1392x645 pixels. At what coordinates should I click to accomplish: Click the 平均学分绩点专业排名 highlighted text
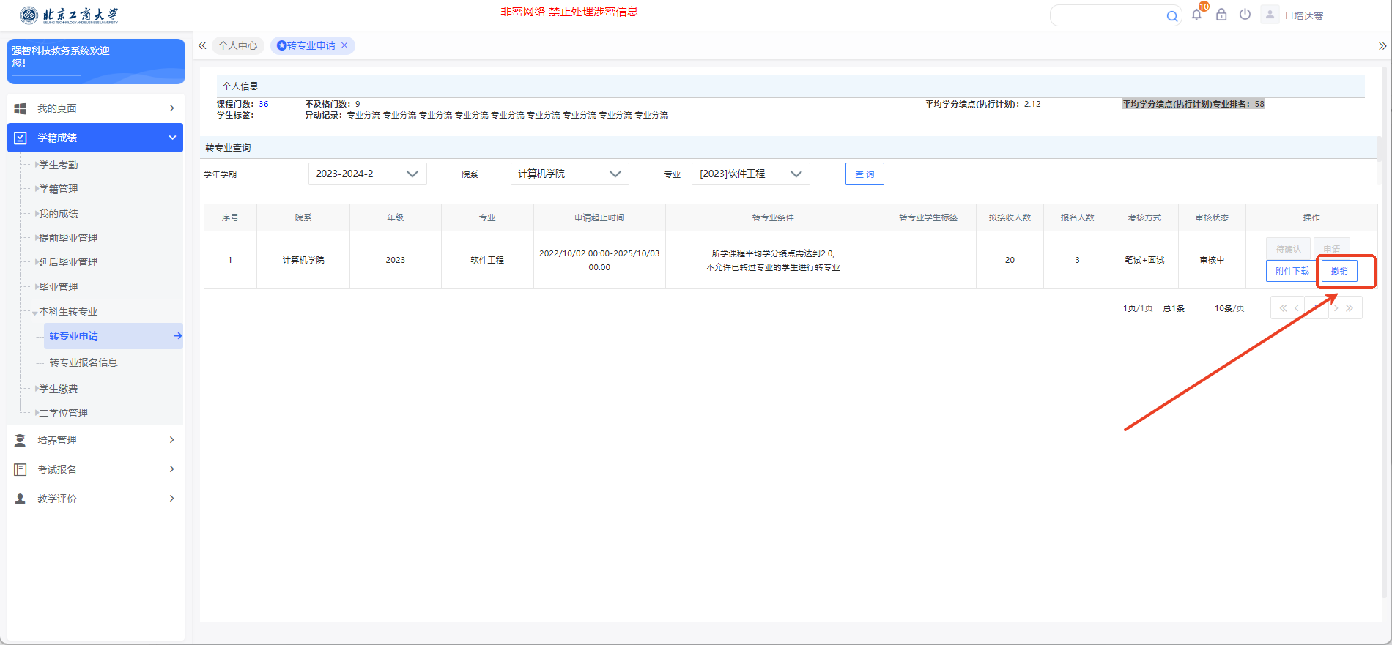pos(1193,104)
